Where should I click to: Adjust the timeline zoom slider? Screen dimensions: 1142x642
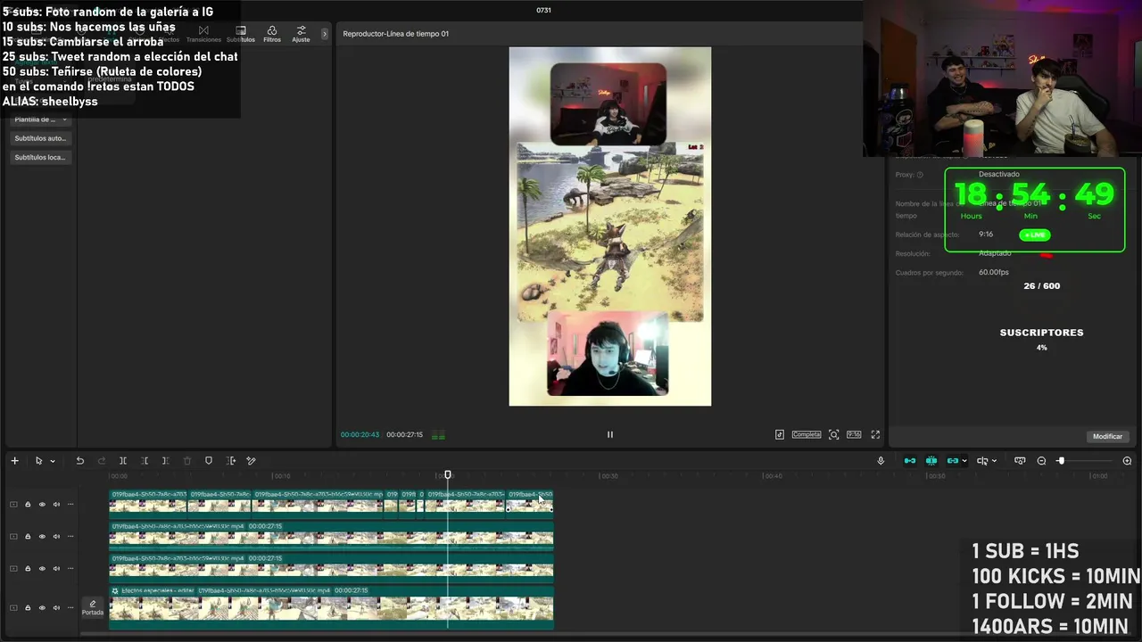(1061, 461)
